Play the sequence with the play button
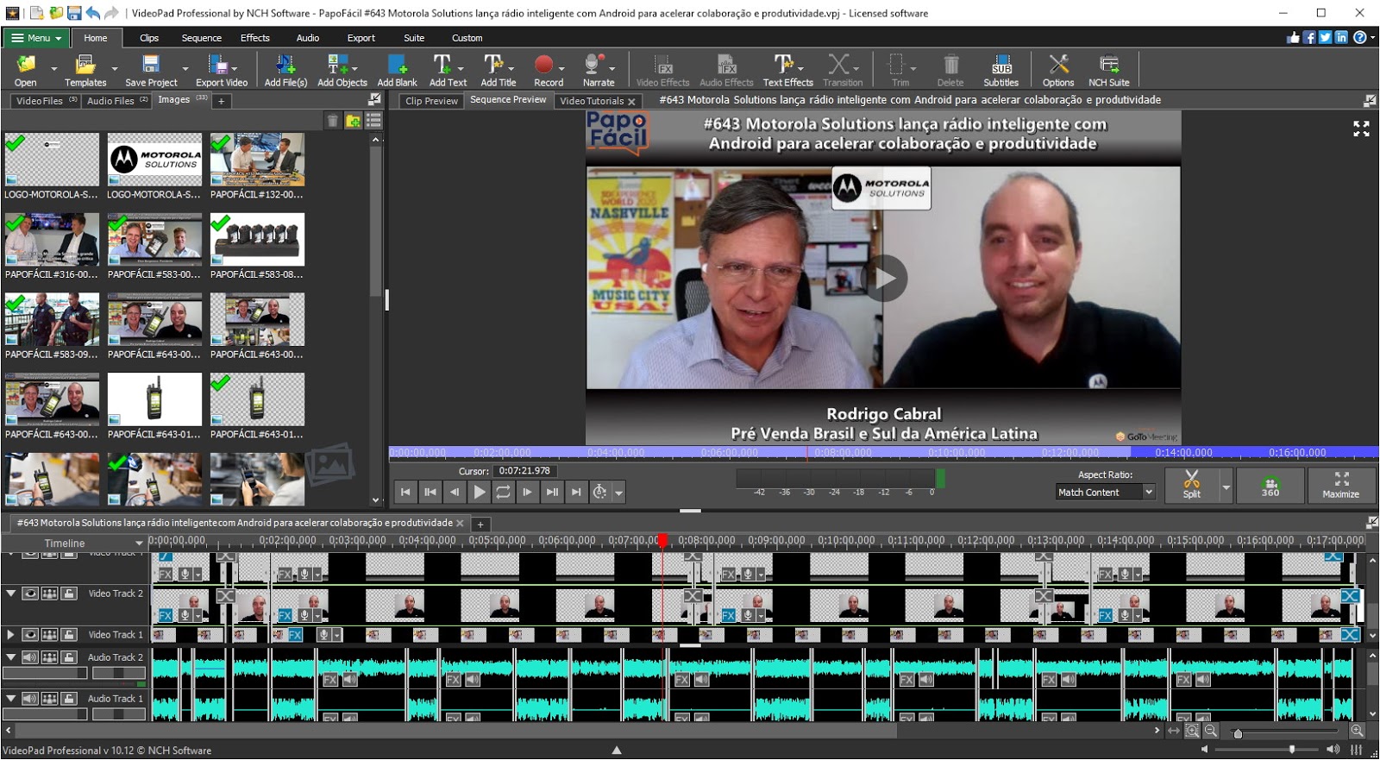 (479, 492)
